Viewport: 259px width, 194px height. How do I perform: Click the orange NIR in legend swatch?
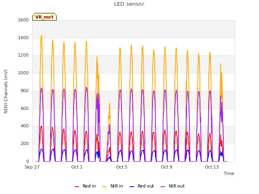pyautogui.click(x=104, y=187)
